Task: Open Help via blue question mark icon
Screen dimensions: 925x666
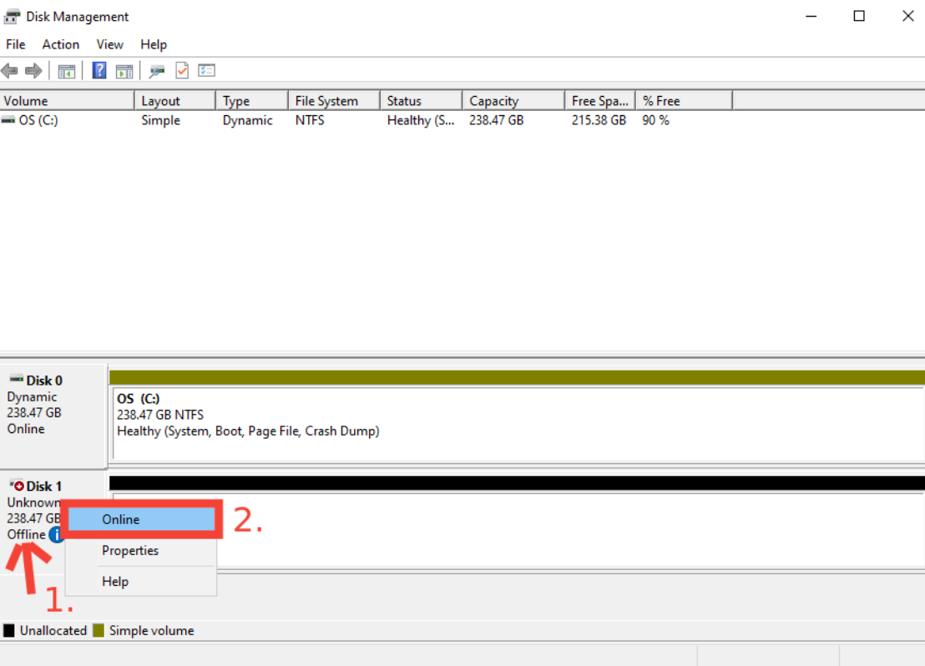Action: (99, 71)
